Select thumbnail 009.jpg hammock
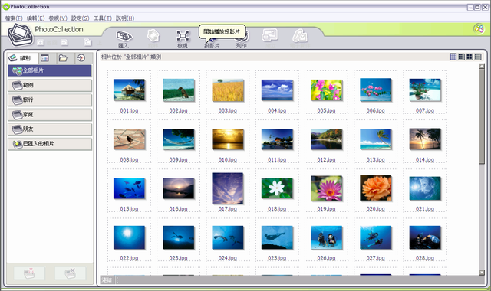Viewport: 491px width, 291px height. pos(179,139)
